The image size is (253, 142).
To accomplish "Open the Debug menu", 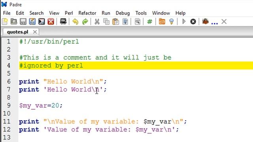I will pyautogui.click(x=123, y=13).
